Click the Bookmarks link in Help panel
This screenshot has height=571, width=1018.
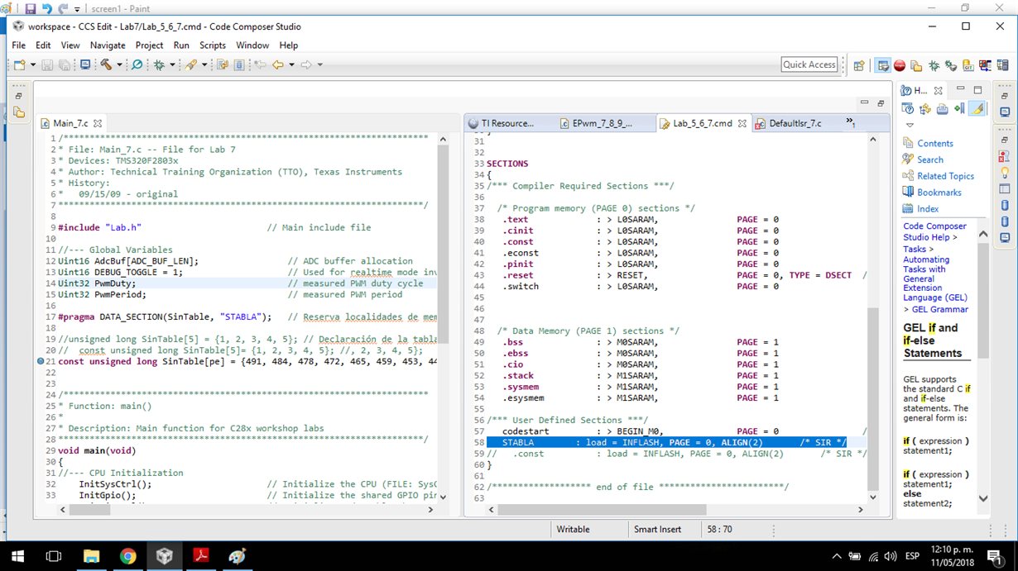tap(939, 193)
